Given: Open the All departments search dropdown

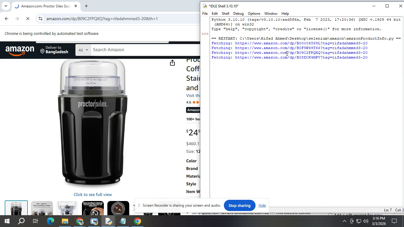Looking at the screenshot, I should coord(83,50).
